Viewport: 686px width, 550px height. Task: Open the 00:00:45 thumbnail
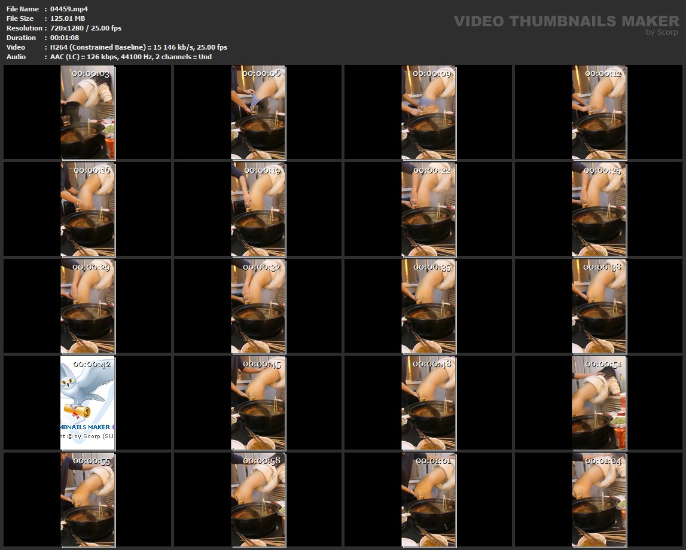point(258,403)
